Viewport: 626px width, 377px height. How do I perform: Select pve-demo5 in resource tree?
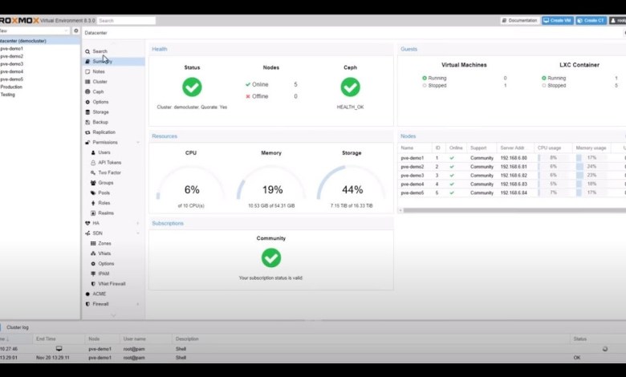(11, 79)
